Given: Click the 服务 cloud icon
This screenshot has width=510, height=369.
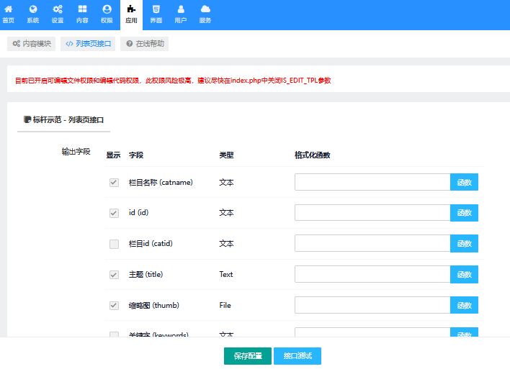Looking at the screenshot, I should 205,9.
